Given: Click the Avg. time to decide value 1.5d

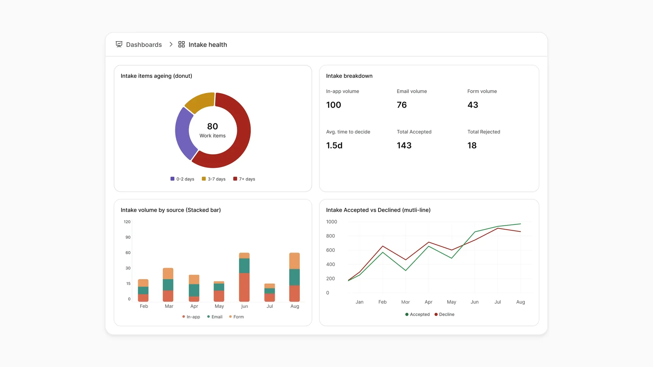Looking at the screenshot, I should 334,145.
